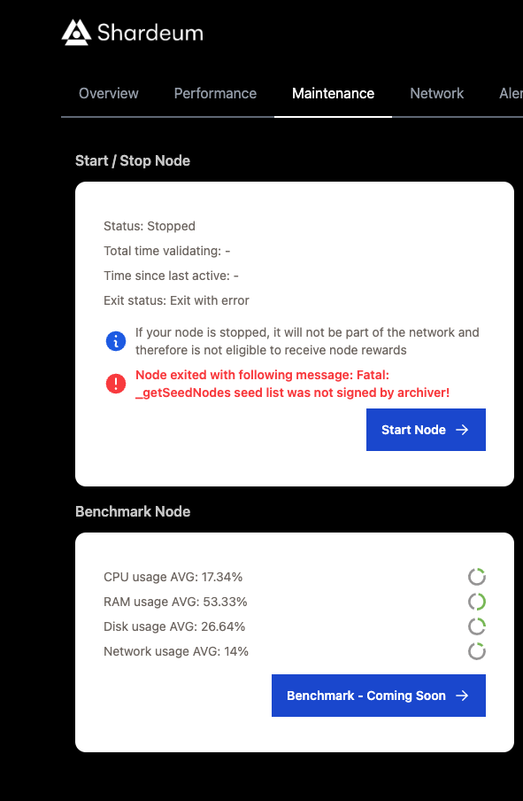This screenshot has width=523, height=801.
Task: Click the red error exclamation icon
Action: tap(116, 383)
